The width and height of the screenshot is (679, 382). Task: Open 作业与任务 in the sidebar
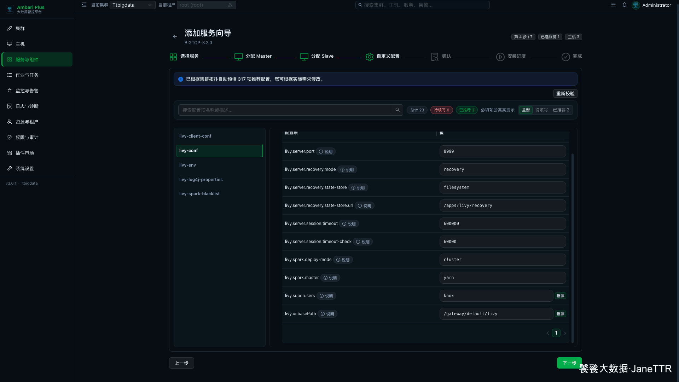click(37, 75)
